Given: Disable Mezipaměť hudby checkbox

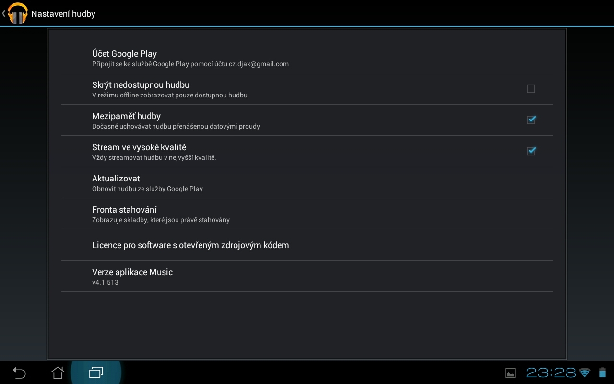Looking at the screenshot, I should click(531, 120).
